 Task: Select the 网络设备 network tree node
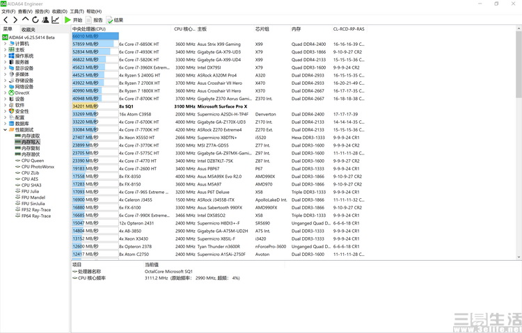coord(22,86)
